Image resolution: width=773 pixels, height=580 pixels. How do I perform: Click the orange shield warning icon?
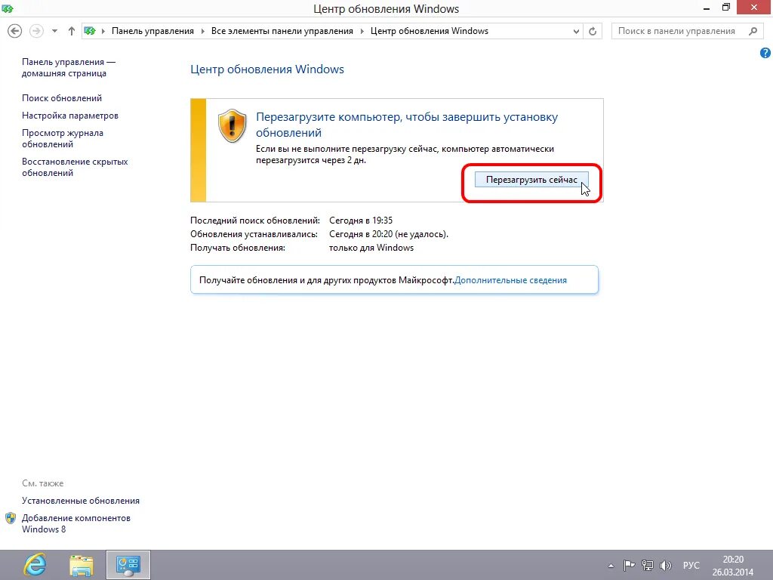233,126
